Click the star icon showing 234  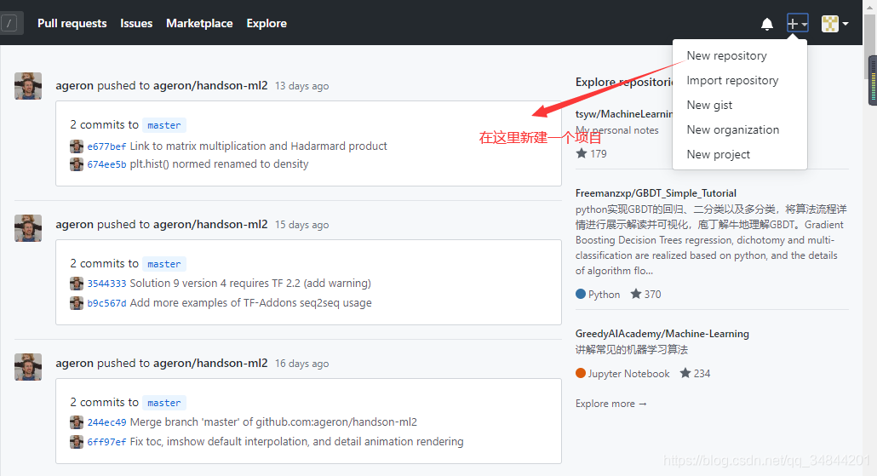[x=685, y=373]
